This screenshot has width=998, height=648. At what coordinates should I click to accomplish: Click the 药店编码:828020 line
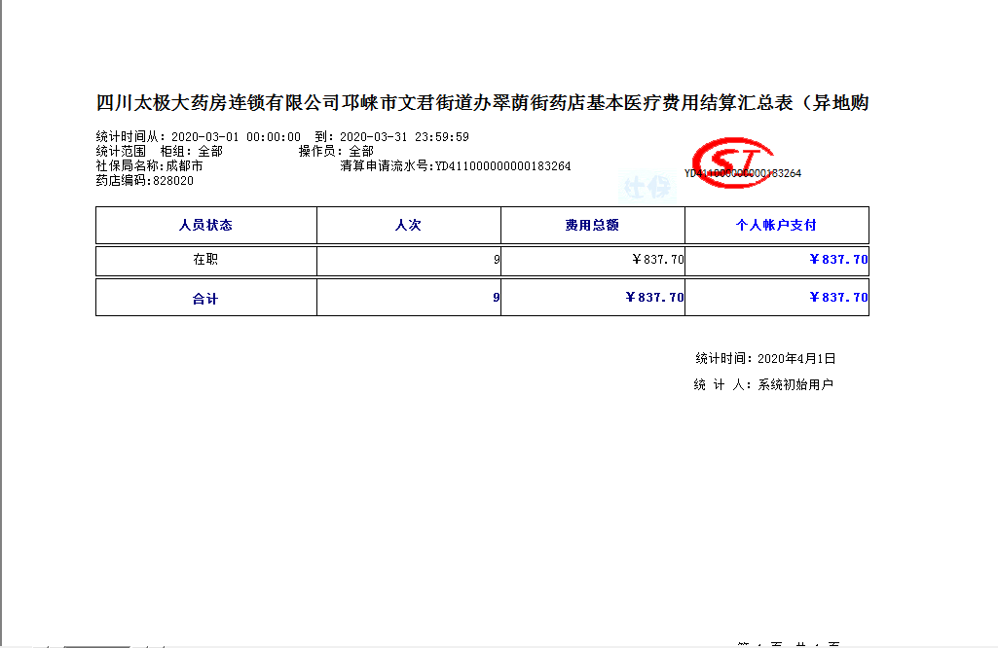[144, 181]
